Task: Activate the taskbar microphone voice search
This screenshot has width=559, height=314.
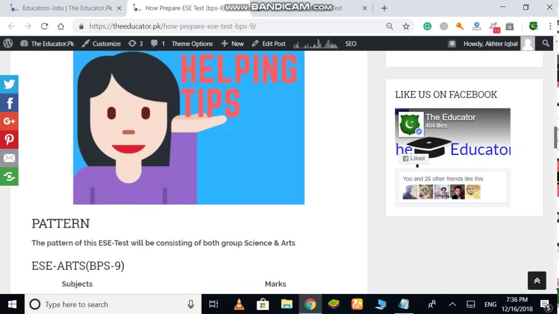Action: 191,304
